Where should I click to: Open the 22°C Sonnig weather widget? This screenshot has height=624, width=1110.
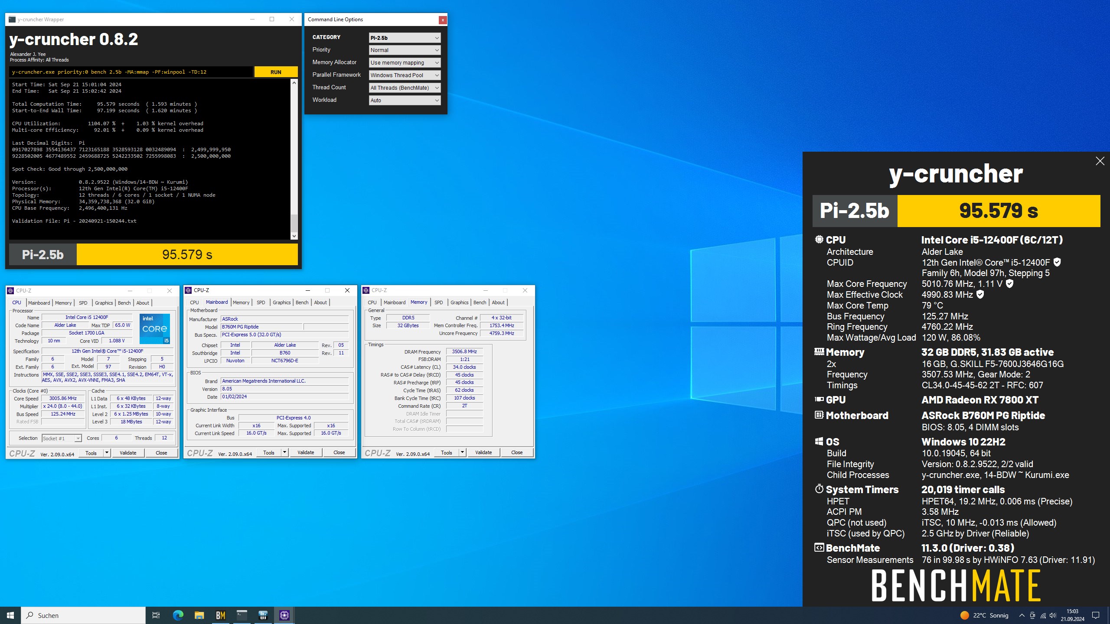984,615
